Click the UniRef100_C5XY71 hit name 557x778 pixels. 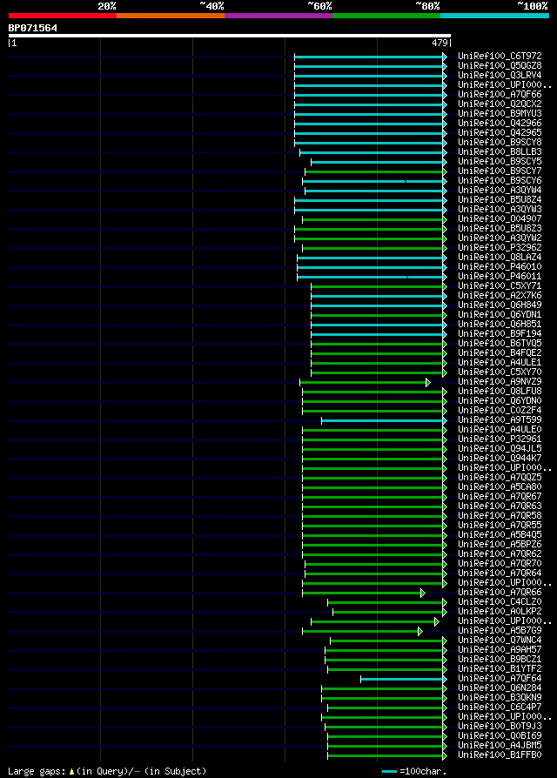[500, 286]
